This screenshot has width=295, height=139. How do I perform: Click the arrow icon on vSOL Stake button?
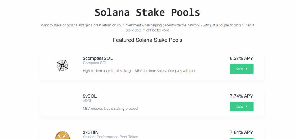(x=247, y=107)
